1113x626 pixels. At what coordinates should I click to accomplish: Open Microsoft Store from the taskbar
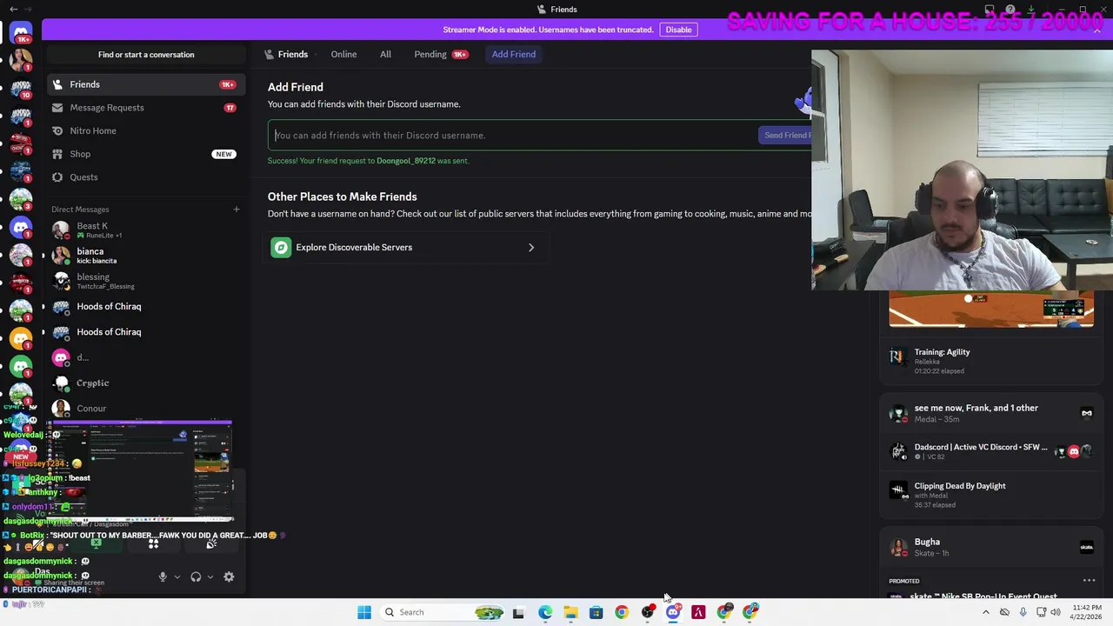pyautogui.click(x=596, y=612)
